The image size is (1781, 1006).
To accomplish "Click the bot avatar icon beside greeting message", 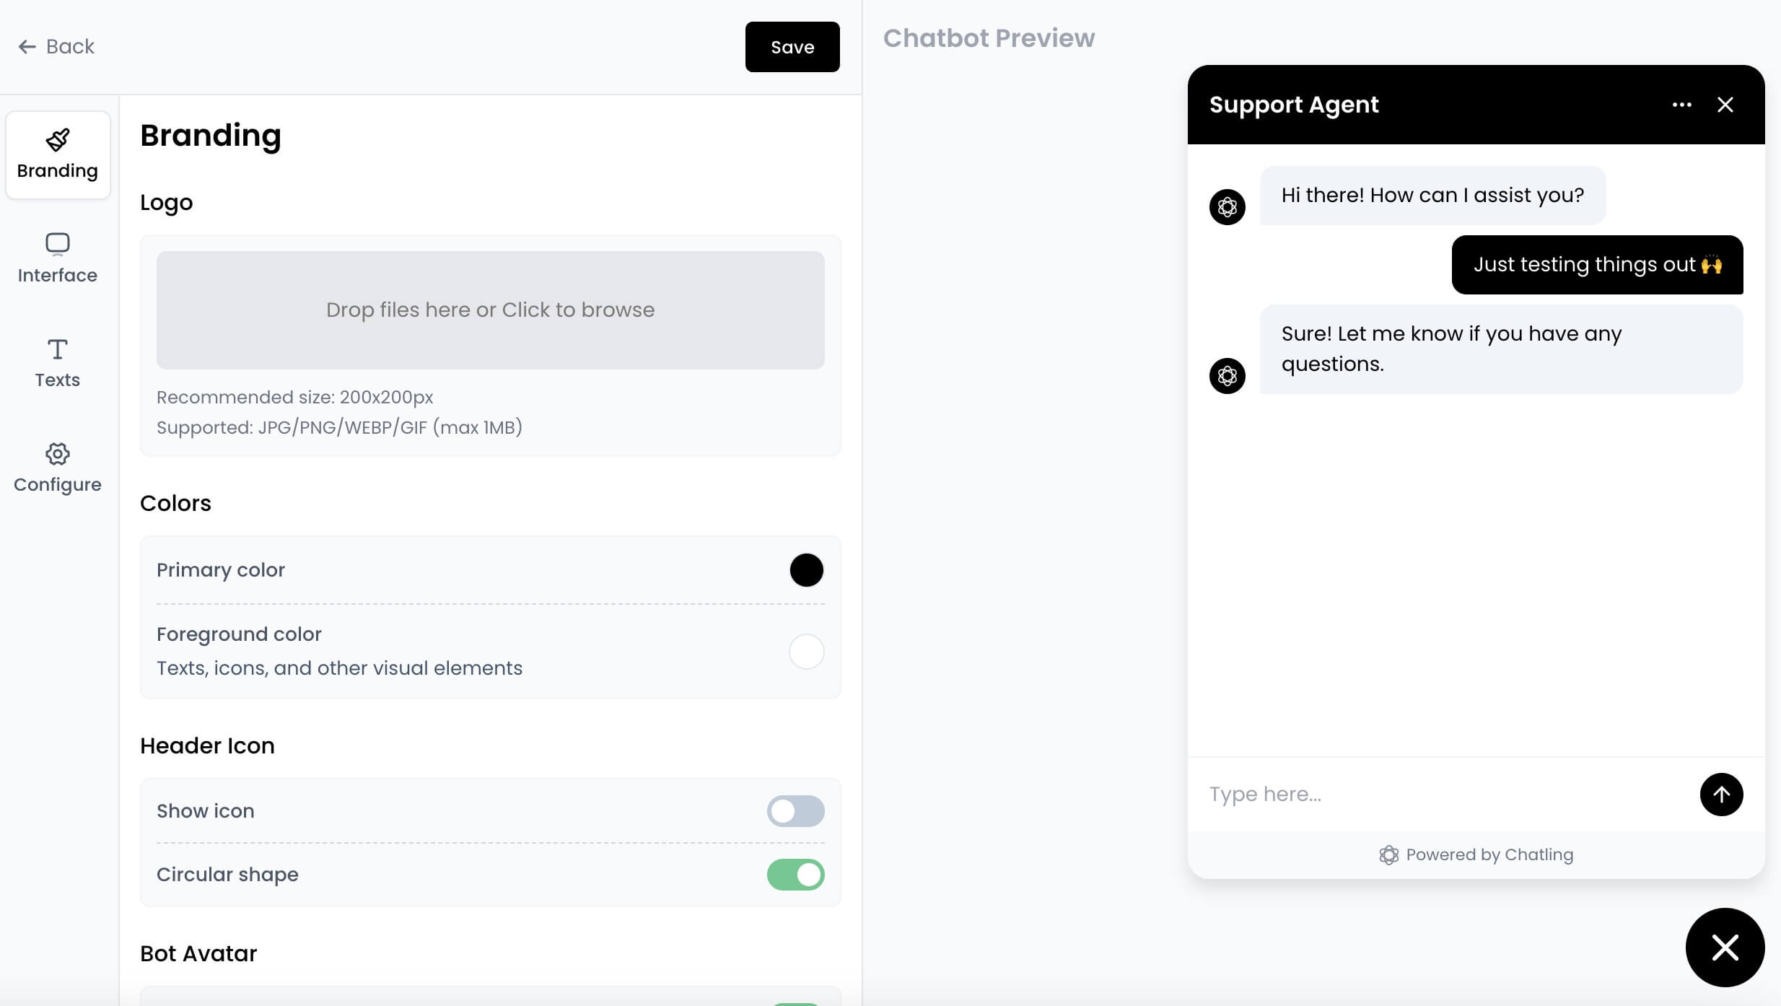I will click(x=1228, y=206).
